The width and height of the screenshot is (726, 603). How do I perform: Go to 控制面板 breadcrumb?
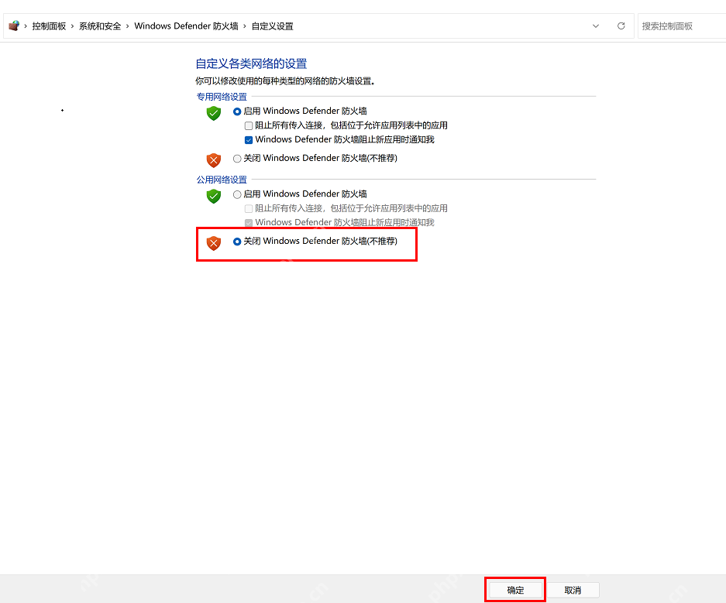[x=49, y=26]
